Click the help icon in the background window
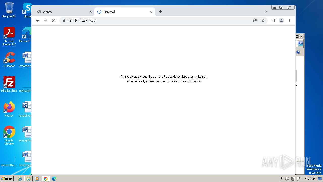This screenshot has width=323, height=182. point(298,52)
